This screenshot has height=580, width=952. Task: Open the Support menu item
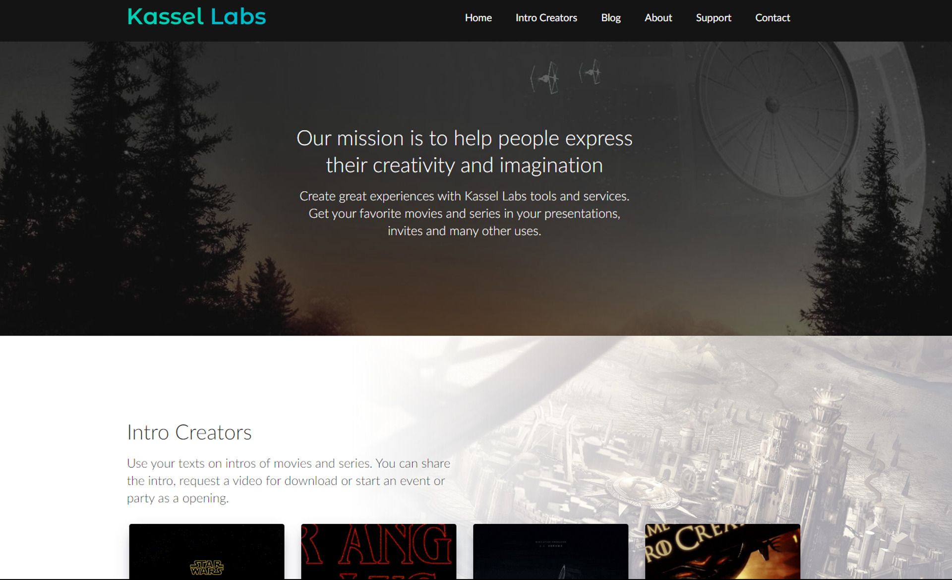(x=713, y=18)
